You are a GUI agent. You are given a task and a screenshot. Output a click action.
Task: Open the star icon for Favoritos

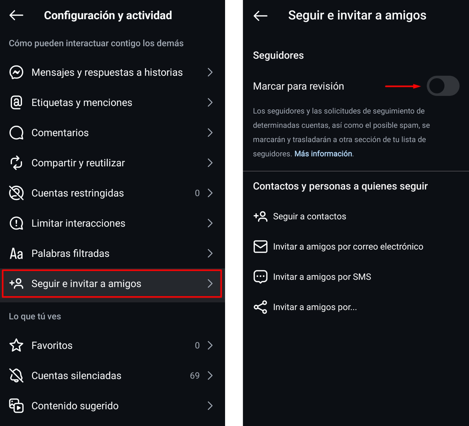click(16, 345)
